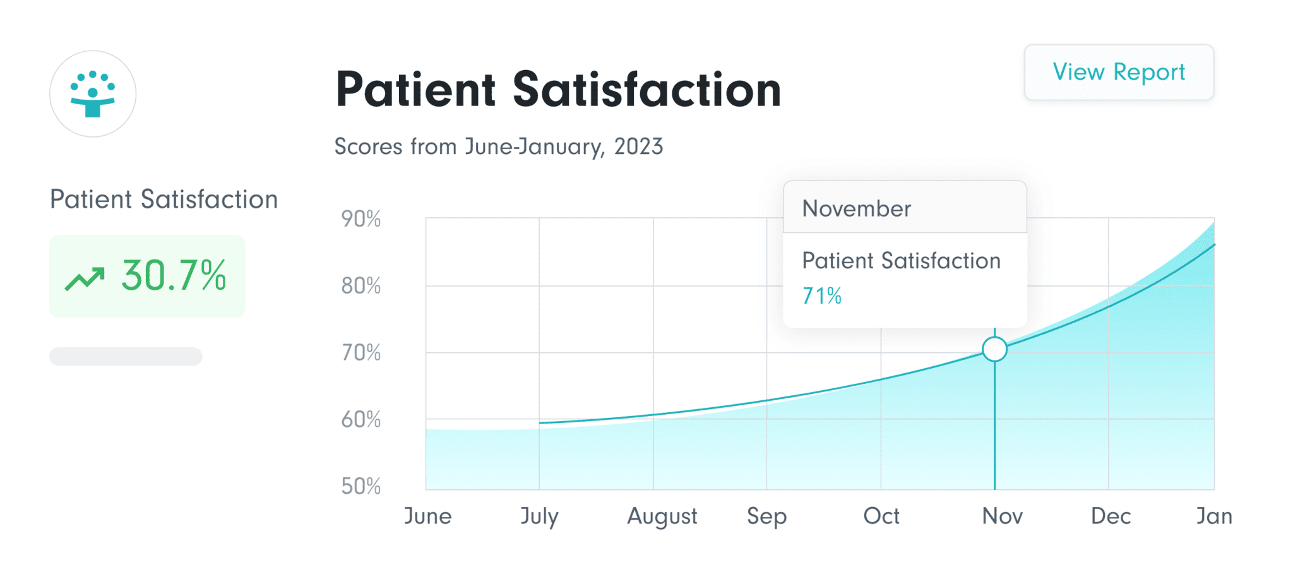Click the 50% y-axis label

click(x=360, y=486)
